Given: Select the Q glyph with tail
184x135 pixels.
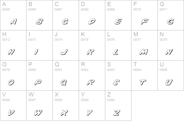Looking at the screenshot, I should click(x=64, y=82).
